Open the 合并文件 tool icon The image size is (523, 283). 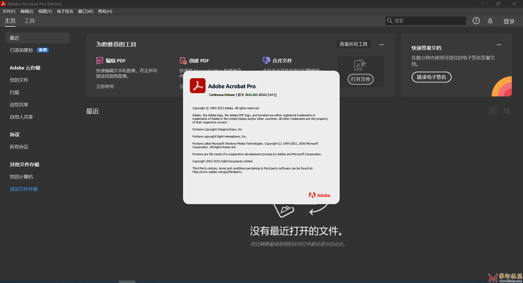pyautogui.click(x=267, y=60)
